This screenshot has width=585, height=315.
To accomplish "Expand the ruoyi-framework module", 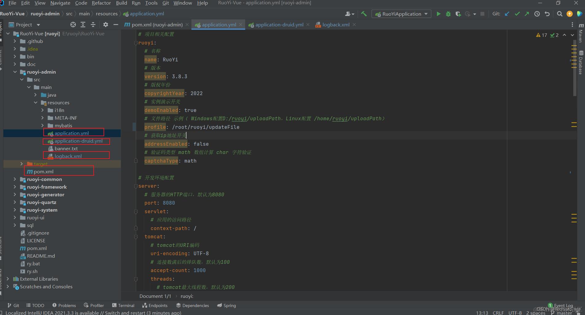I will (15, 187).
